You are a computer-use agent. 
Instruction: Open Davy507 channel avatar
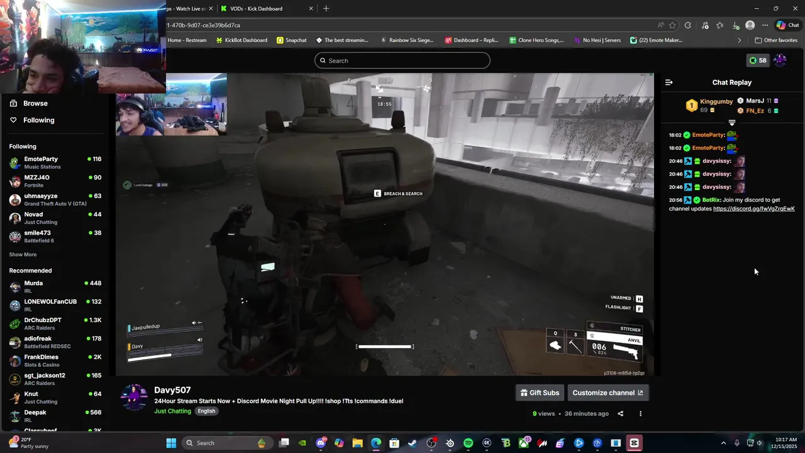pyautogui.click(x=134, y=398)
